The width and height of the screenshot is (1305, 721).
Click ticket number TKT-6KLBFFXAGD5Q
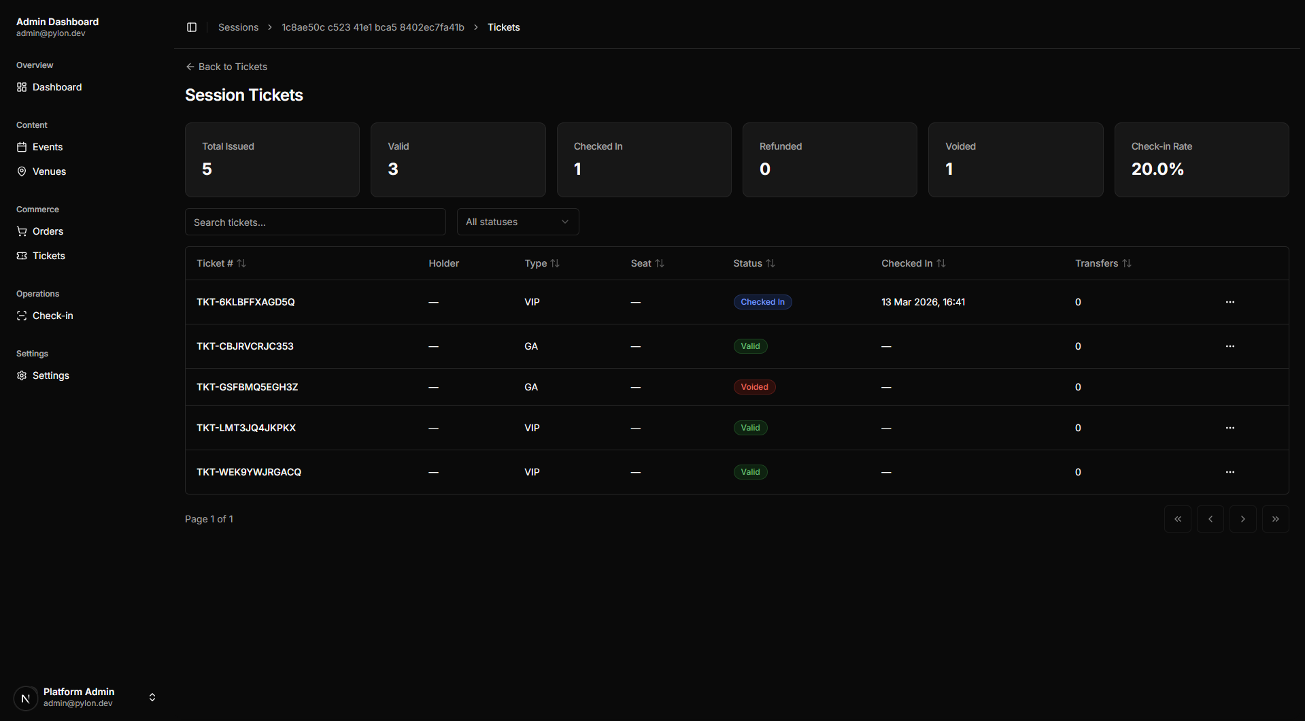[245, 302]
